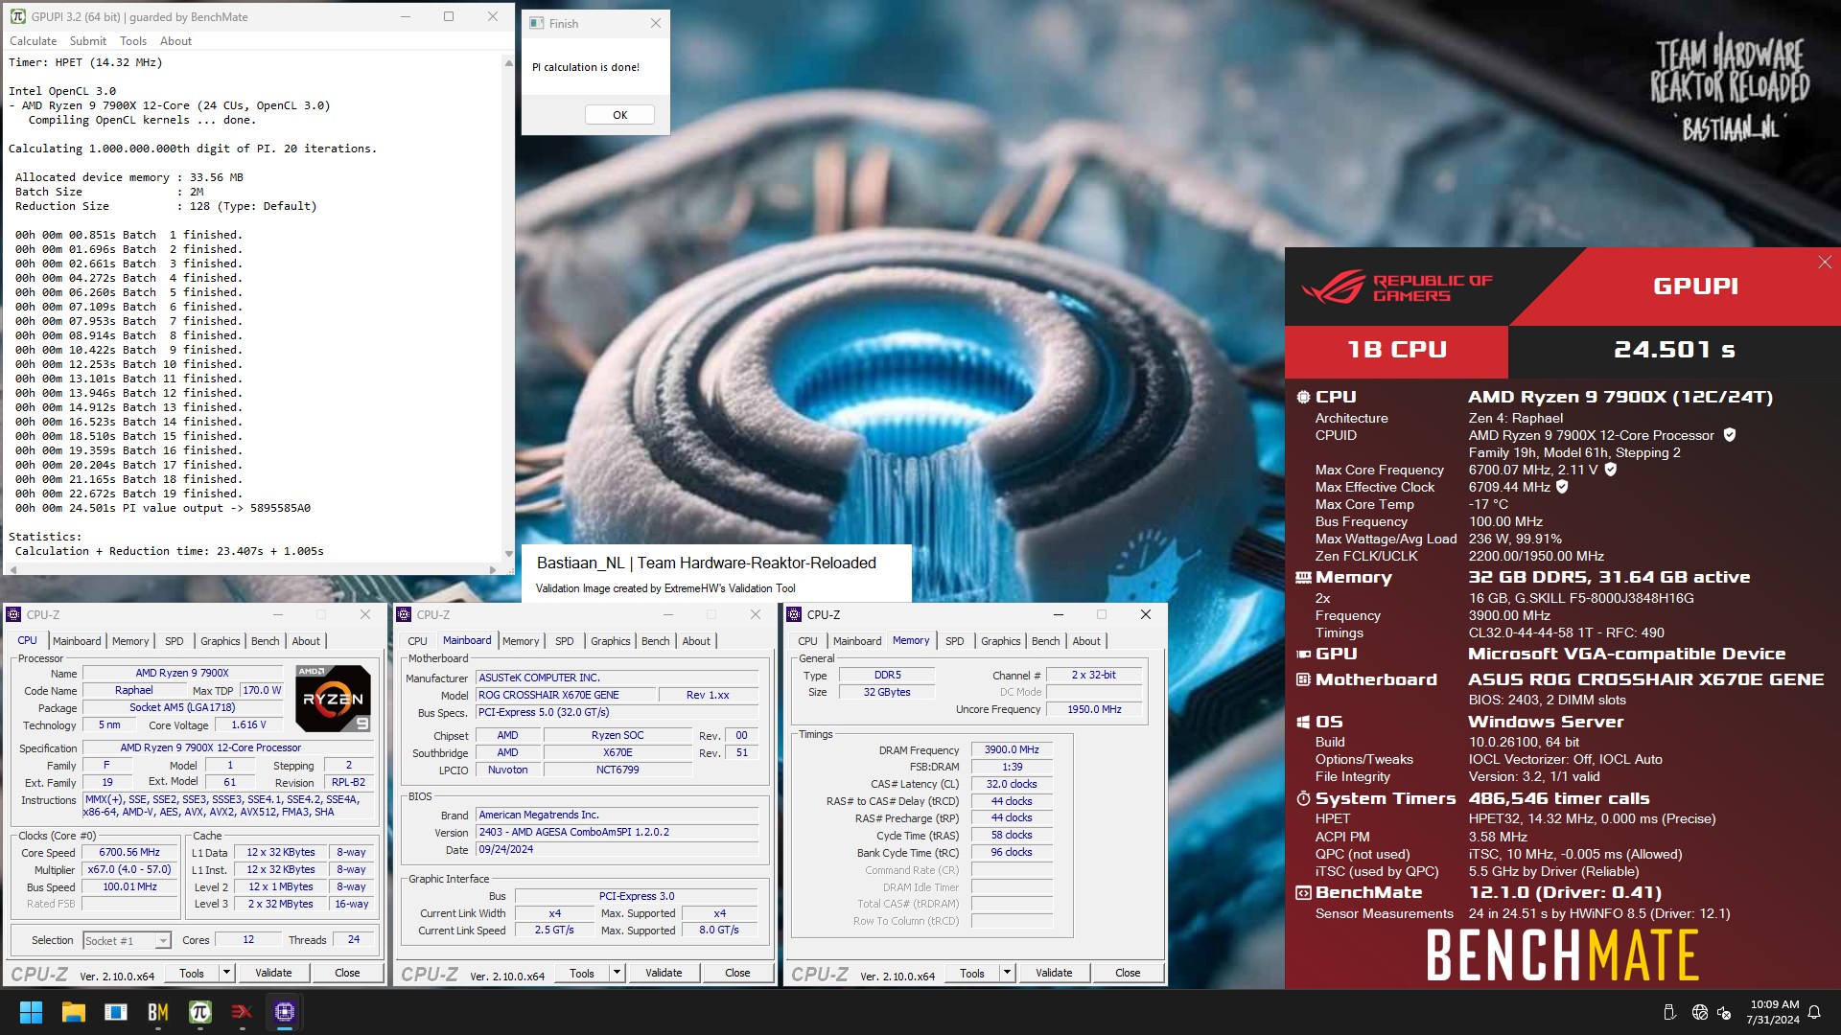Viewport: 1841px width, 1035px height.
Task: Click mainboard Model field ROG CROSSHAIR X670E GENE
Action: [x=567, y=695]
